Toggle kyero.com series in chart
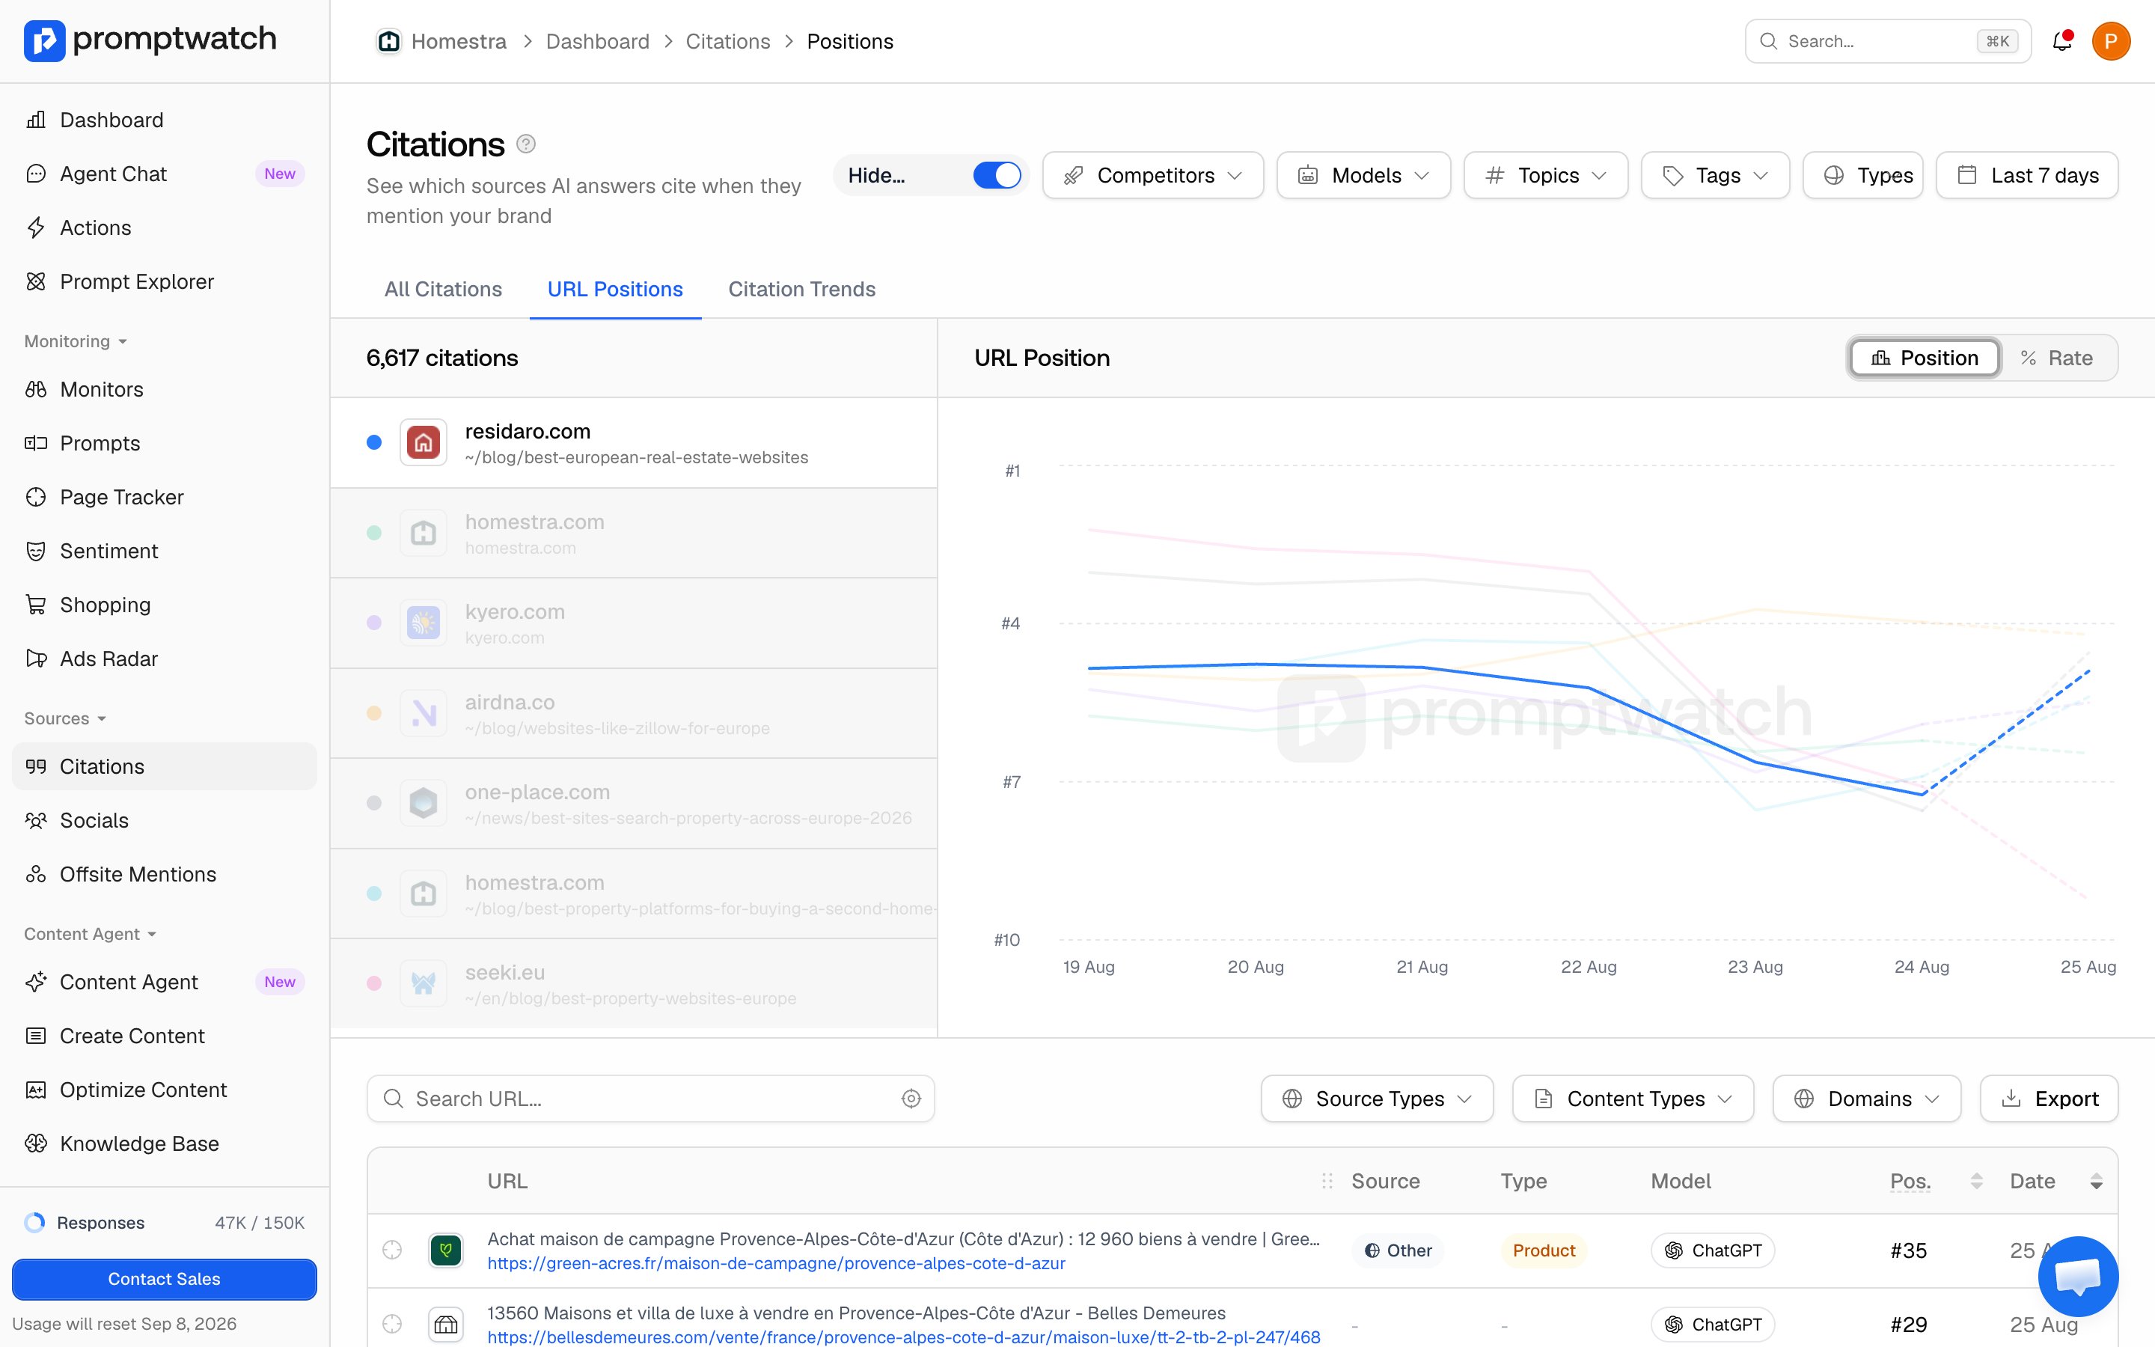 pyautogui.click(x=634, y=623)
